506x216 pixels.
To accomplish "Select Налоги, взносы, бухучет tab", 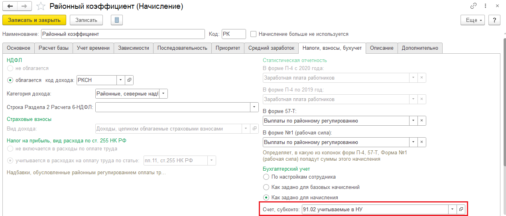I will coord(332,48).
